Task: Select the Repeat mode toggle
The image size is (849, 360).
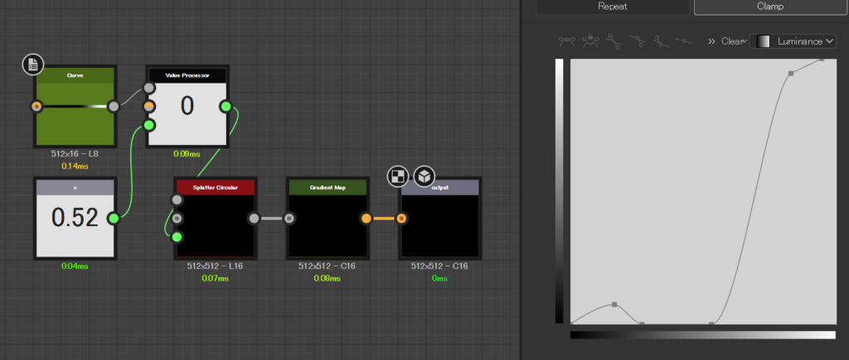Action: tap(613, 7)
